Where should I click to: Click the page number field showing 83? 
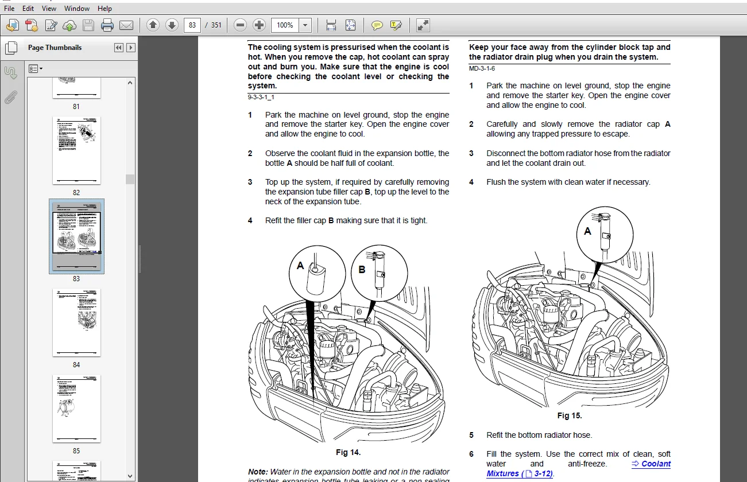[x=192, y=25]
